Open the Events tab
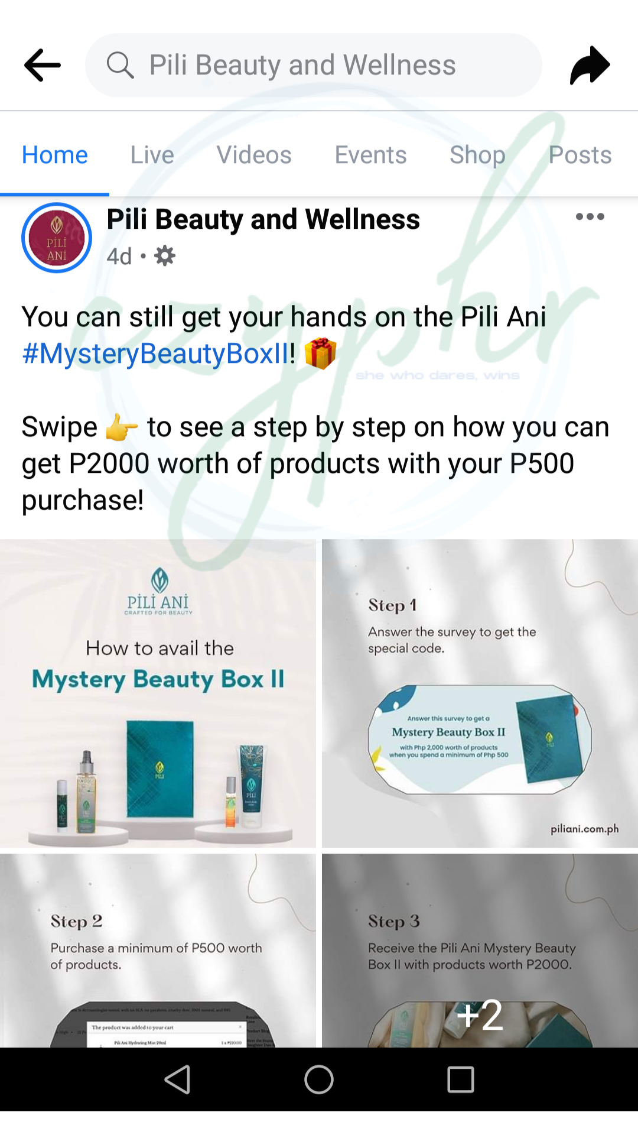This screenshot has width=638, height=1135. coord(370,155)
